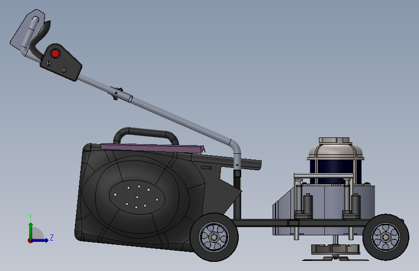Select the dark blue engine cylinder body

[x=336, y=172]
